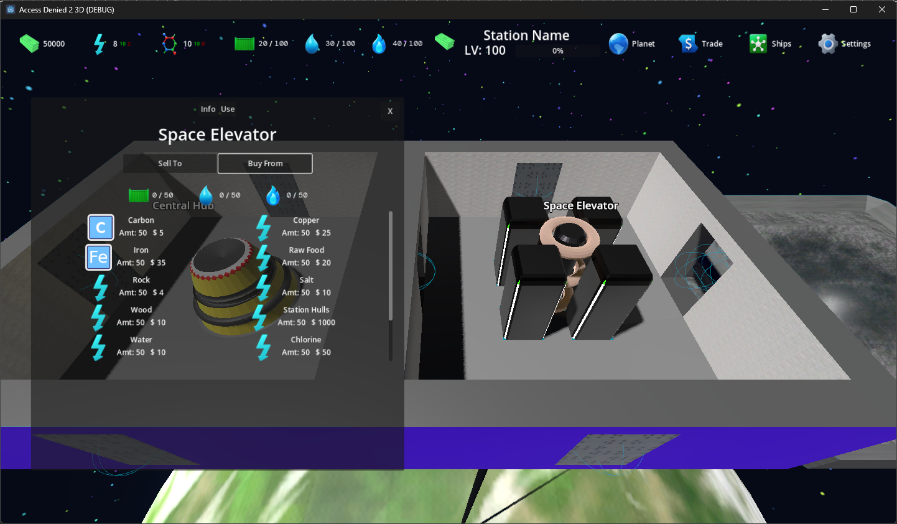Click the Station Hulls $ 1000 entry
This screenshot has height=524, width=897.
(x=306, y=316)
